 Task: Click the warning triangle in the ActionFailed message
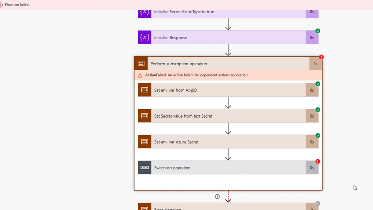tap(141, 75)
